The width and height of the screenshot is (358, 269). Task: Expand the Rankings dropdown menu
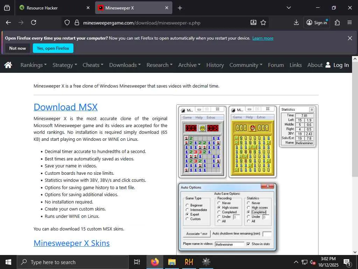coord(33,65)
